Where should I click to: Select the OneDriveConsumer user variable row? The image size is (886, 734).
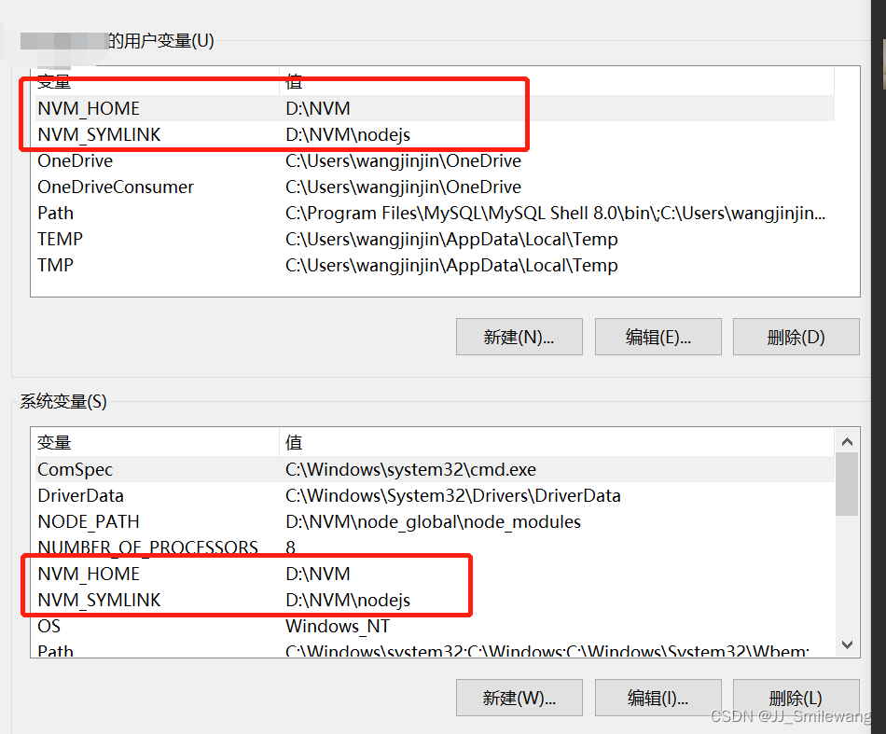tap(116, 187)
